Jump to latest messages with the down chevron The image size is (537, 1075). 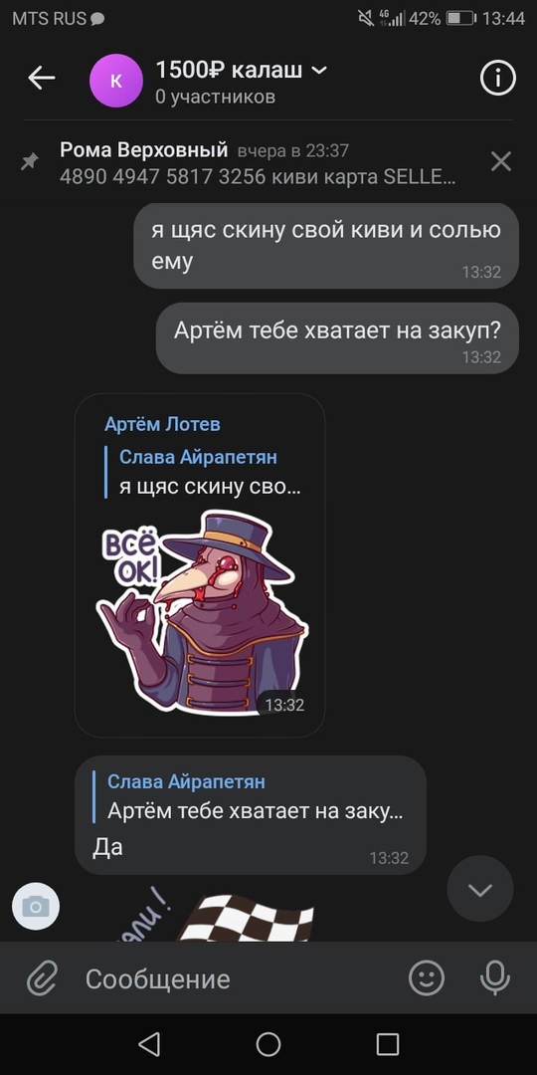[x=479, y=889]
